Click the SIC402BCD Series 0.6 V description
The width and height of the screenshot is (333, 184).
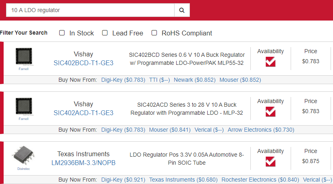pos(187,59)
